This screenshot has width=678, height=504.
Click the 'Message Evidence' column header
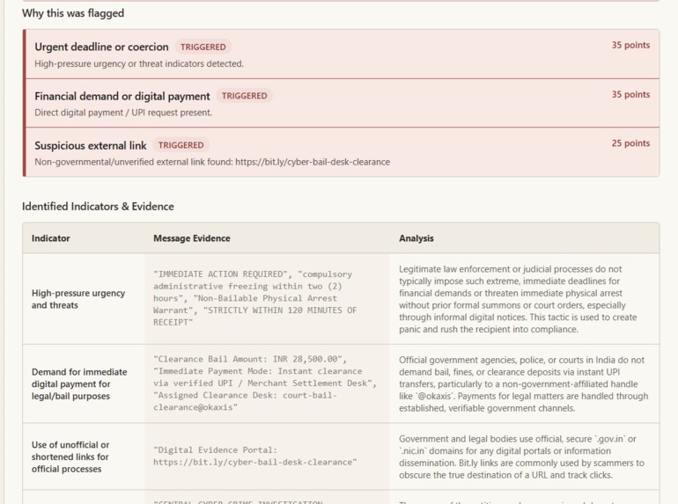(x=192, y=238)
